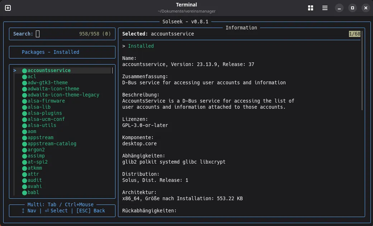Open the tab overview grid icon
This screenshot has width=373, height=226.
(311, 8)
